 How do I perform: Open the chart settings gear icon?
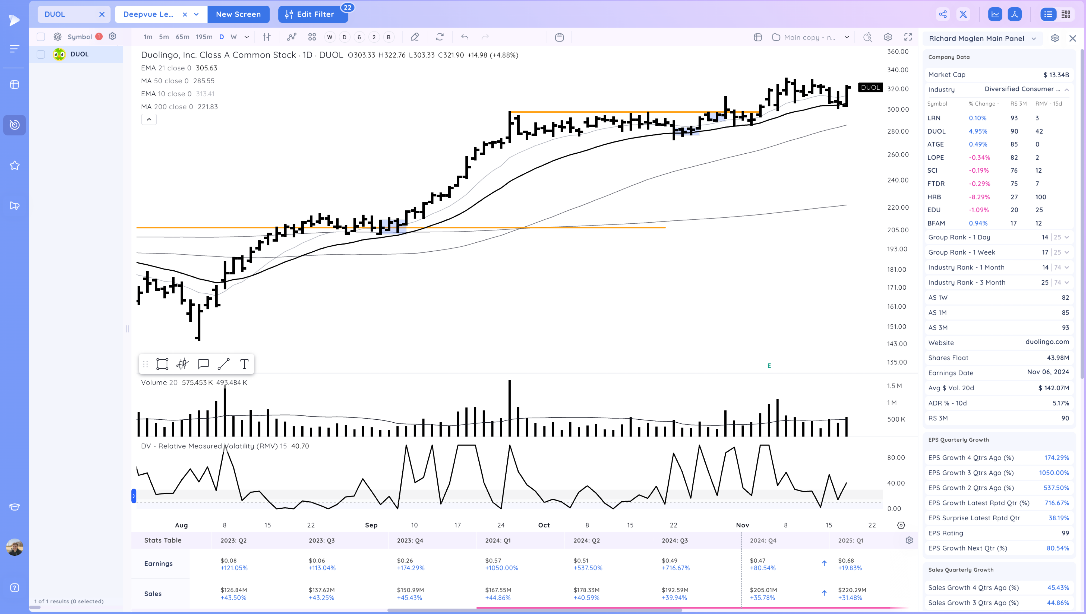pyautogui.click(x=888, y=37)
